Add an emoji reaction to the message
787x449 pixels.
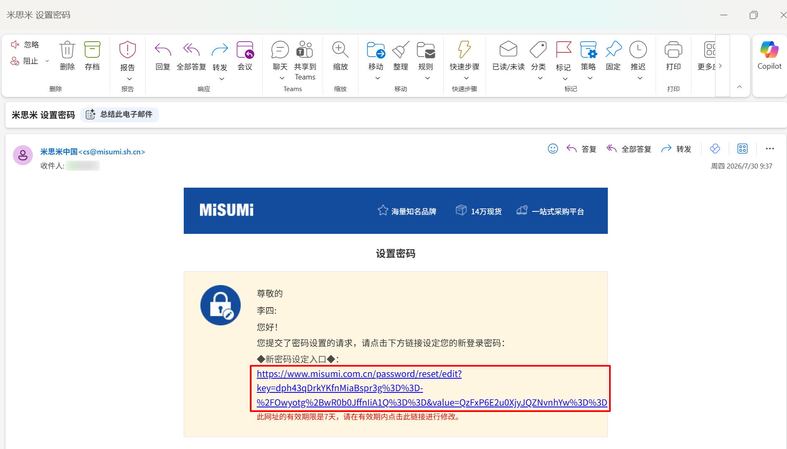[553, 149]
